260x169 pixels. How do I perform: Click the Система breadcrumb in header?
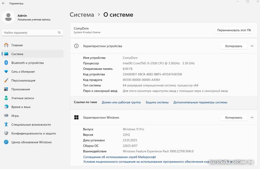(x=82, y=15)
